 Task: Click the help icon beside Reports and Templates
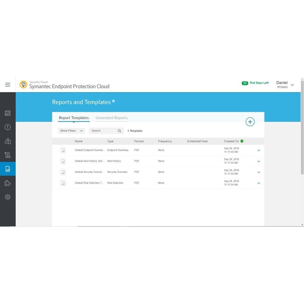(113, 101)
